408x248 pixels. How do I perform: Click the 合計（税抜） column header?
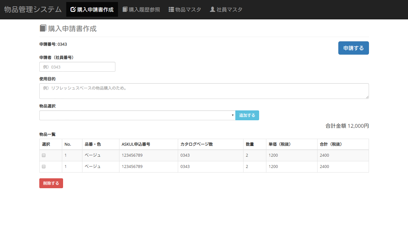331,144
